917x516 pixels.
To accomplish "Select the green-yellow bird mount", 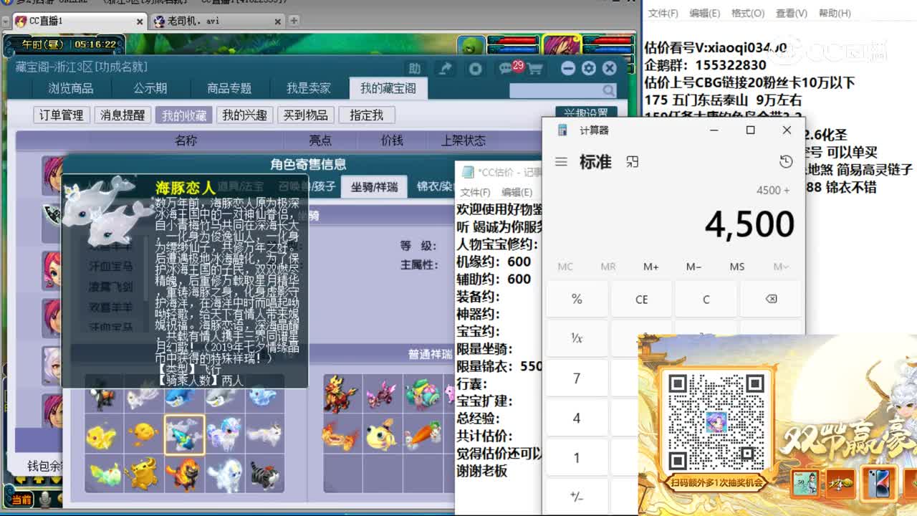I will pyautogui.click(x=104, y=473).
